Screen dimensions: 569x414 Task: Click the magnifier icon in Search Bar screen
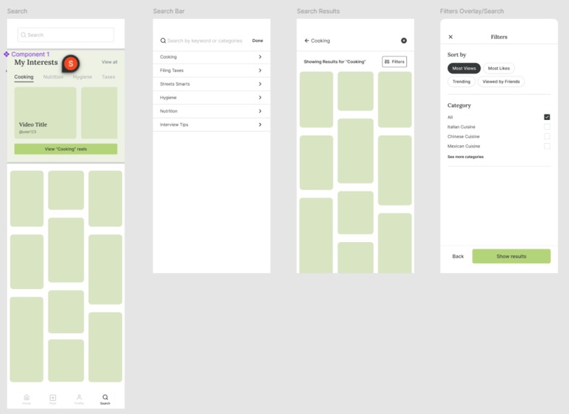163,40
